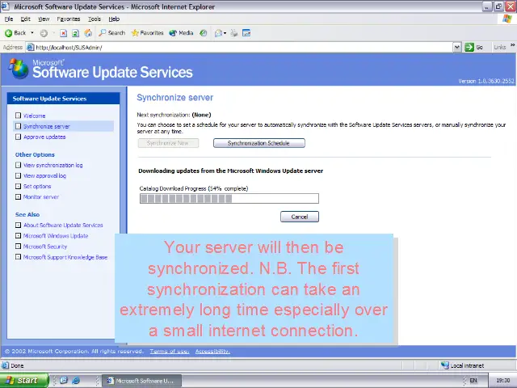Click the bullet icon beside Set options

click(x=18, y=186)
